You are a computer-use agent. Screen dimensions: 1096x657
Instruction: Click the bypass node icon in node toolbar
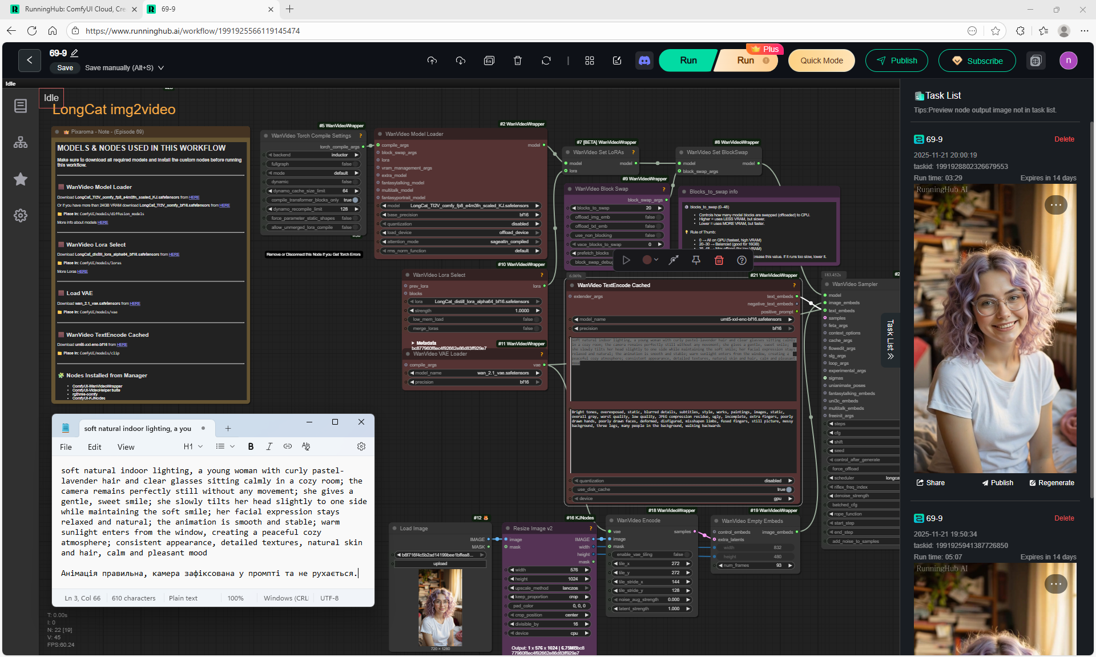point(674,260)
